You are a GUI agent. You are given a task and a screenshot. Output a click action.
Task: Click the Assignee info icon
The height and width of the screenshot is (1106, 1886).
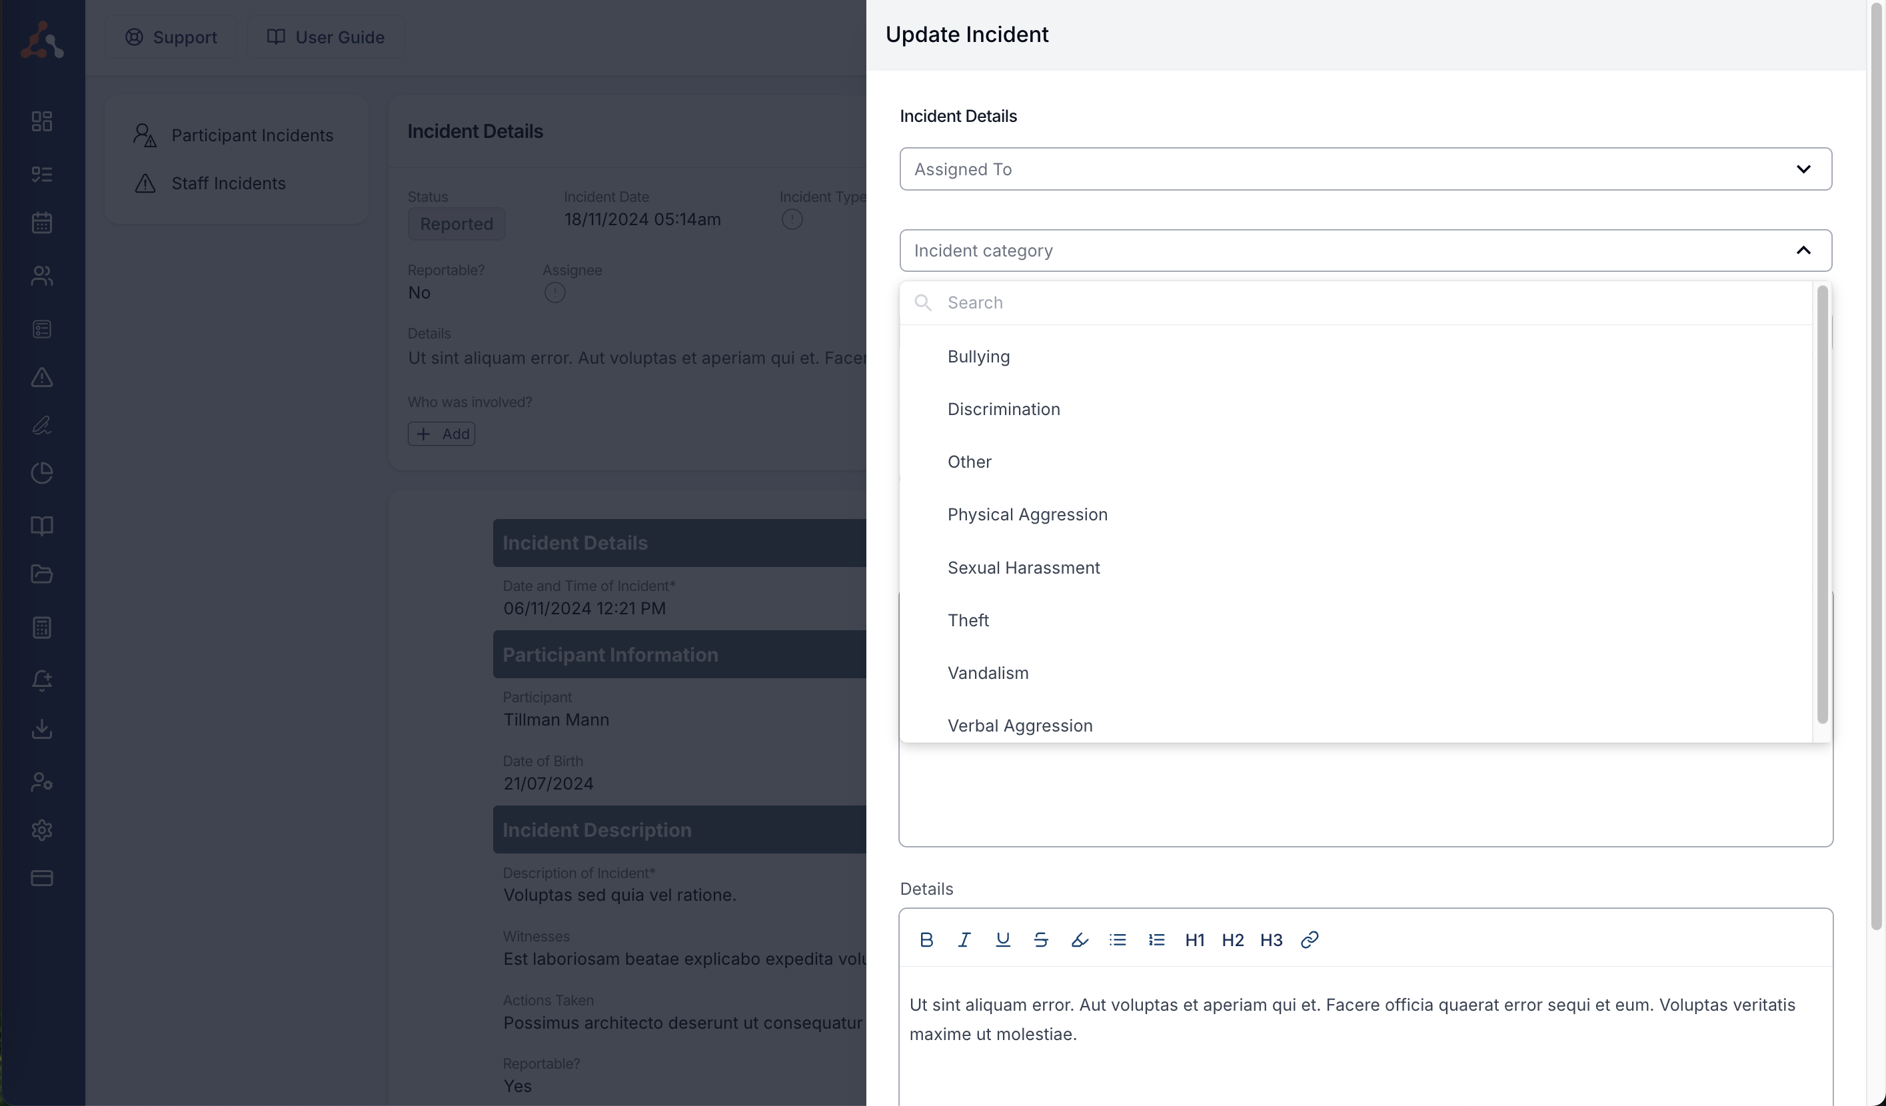(554, 292)
